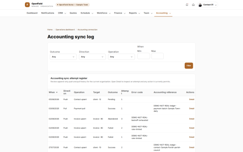
Task: Click the Contact 01 avatar picture
Action: tap(200, 5)
